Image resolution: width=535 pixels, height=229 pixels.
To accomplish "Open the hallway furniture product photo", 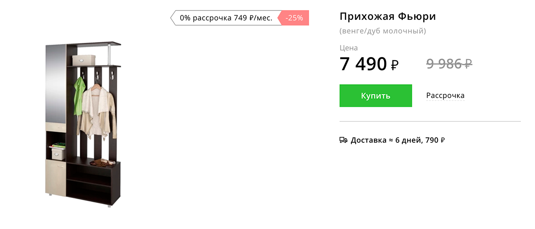I will click(x=83, y=124).
